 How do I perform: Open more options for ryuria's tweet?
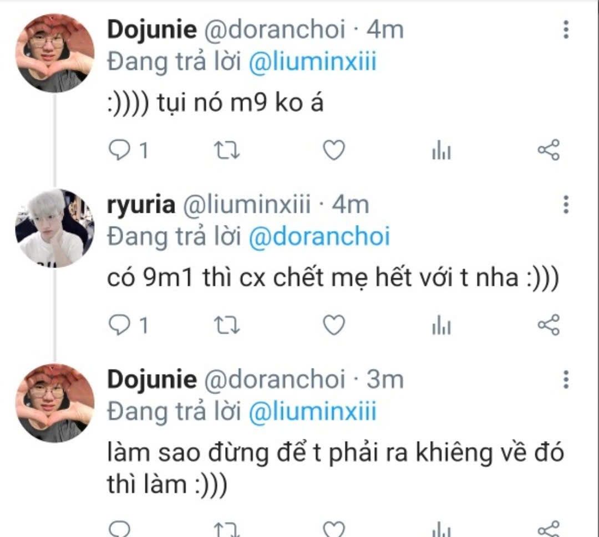[x=566, y=204]
